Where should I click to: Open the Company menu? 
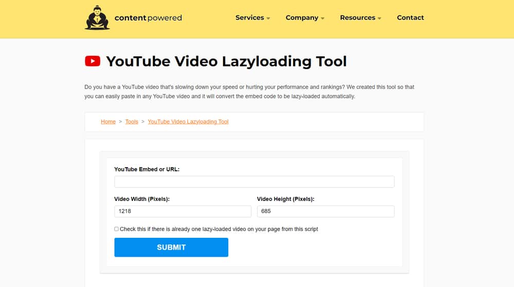[x=302, y=17]
